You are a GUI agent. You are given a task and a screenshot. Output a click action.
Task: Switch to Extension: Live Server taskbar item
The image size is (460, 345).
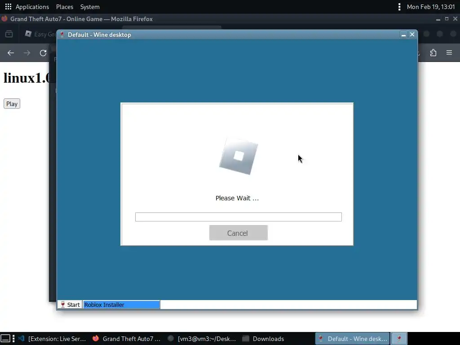pos(52,339)
